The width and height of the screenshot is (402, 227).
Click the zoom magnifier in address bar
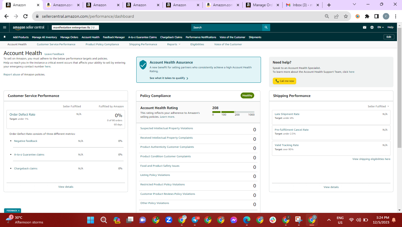click(327, 16)
